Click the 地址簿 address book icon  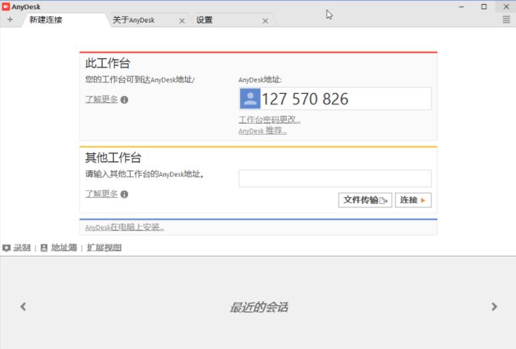44,248
